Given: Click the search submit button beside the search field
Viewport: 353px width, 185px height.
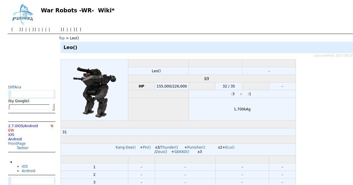Looking at the screenshot, I should (53, 107).
